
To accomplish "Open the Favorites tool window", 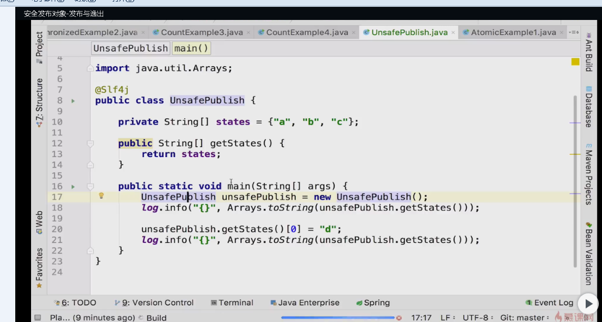I will pyautogui.click(x=39, y=268).
